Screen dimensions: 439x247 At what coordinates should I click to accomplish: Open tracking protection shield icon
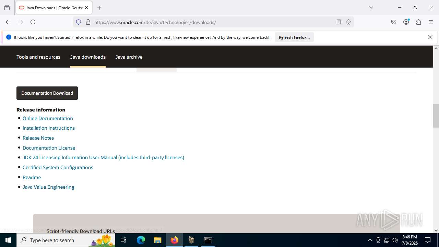(79, 22)
